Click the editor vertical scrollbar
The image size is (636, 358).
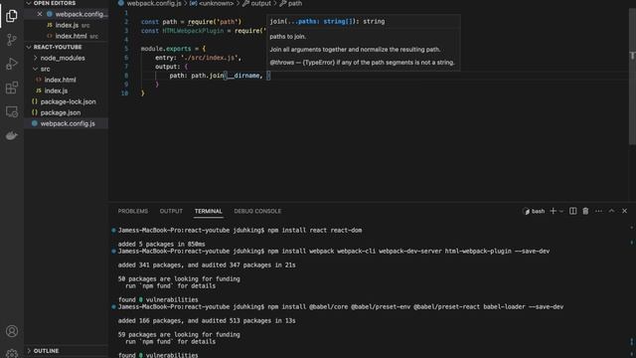[x=632, y=78]
